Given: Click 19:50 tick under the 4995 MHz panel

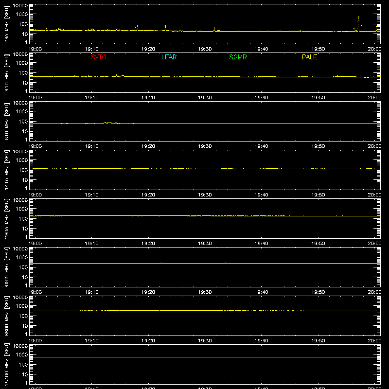Looking at the screenshot, I should click(318, 292).
